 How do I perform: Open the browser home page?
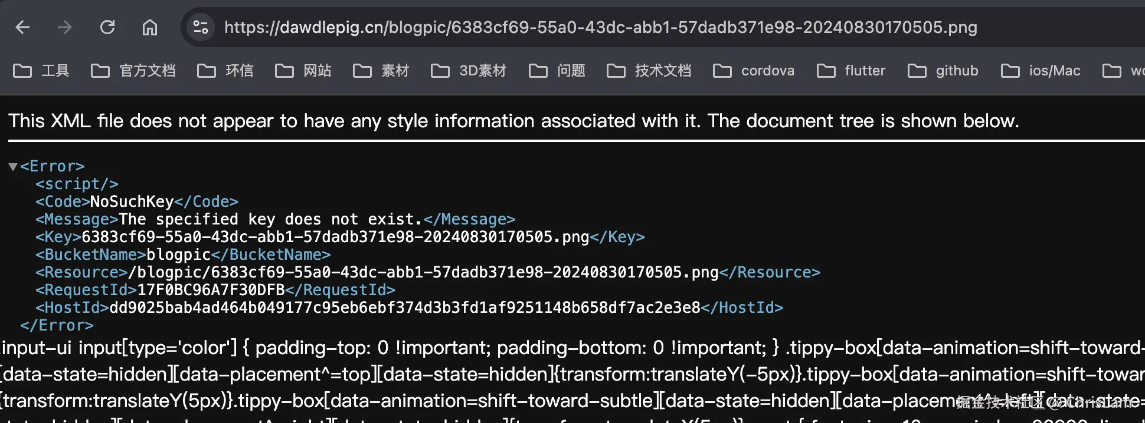150,27
